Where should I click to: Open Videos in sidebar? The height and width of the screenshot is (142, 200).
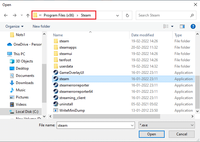18,104
